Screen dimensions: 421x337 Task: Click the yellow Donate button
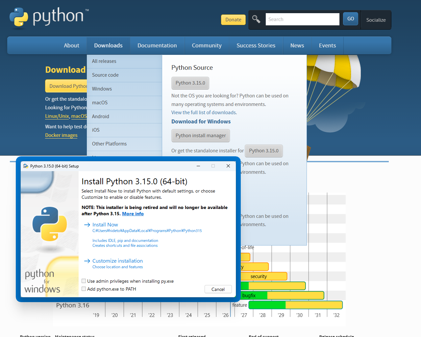(233, 20)
